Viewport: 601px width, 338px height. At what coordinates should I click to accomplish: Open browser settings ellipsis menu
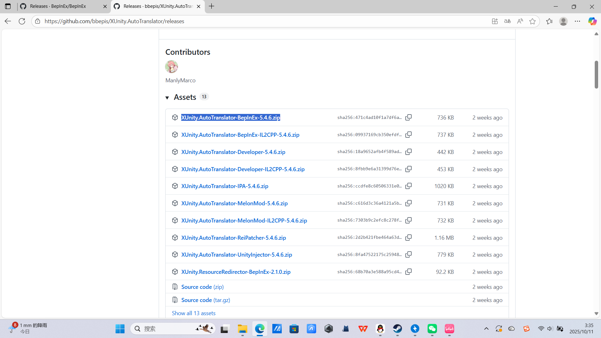pyautogui.click(x=578, y=21)
